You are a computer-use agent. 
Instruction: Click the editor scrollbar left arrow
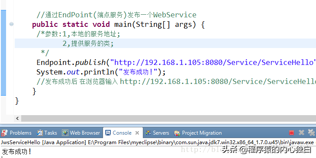click(x=18, y=118)
